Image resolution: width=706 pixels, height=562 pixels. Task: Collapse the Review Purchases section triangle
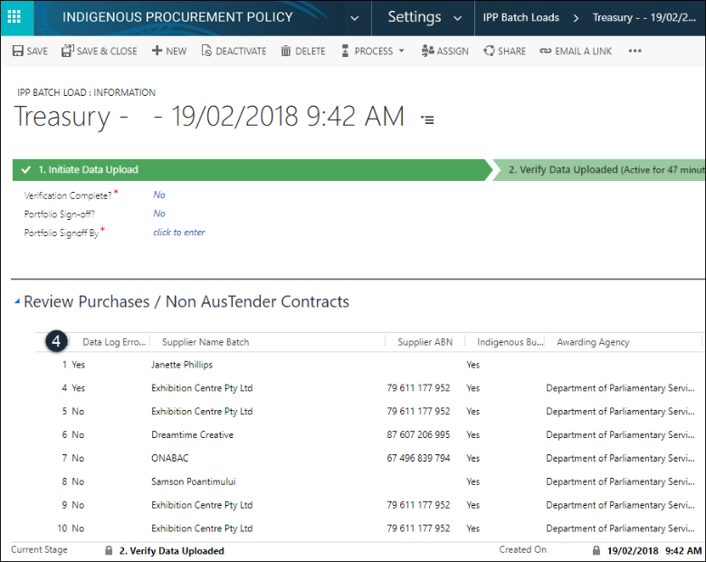pos(17,301)
